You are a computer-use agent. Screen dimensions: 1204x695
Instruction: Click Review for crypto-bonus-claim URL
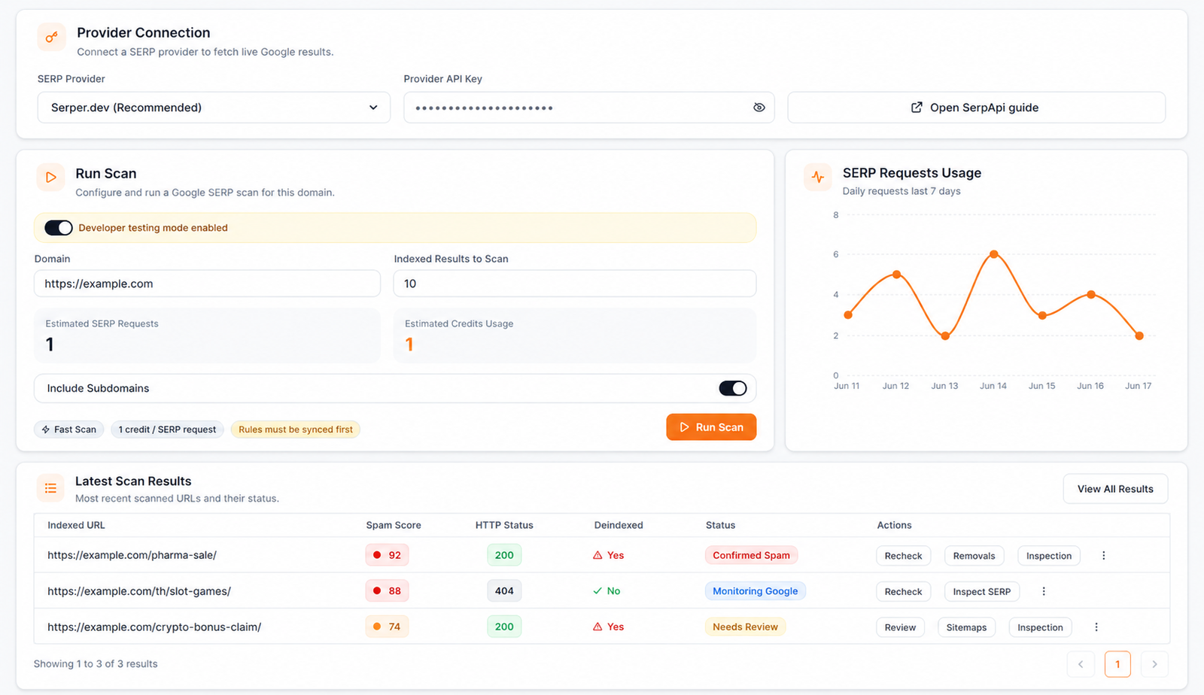click(900, 627)
